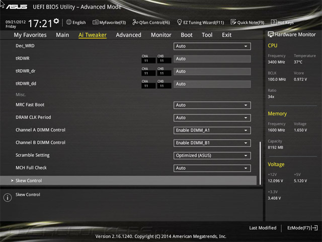The height and width of the screenshot is (242, 322).
Task: Click Last Modified button
Action: (x=263, y=228)
